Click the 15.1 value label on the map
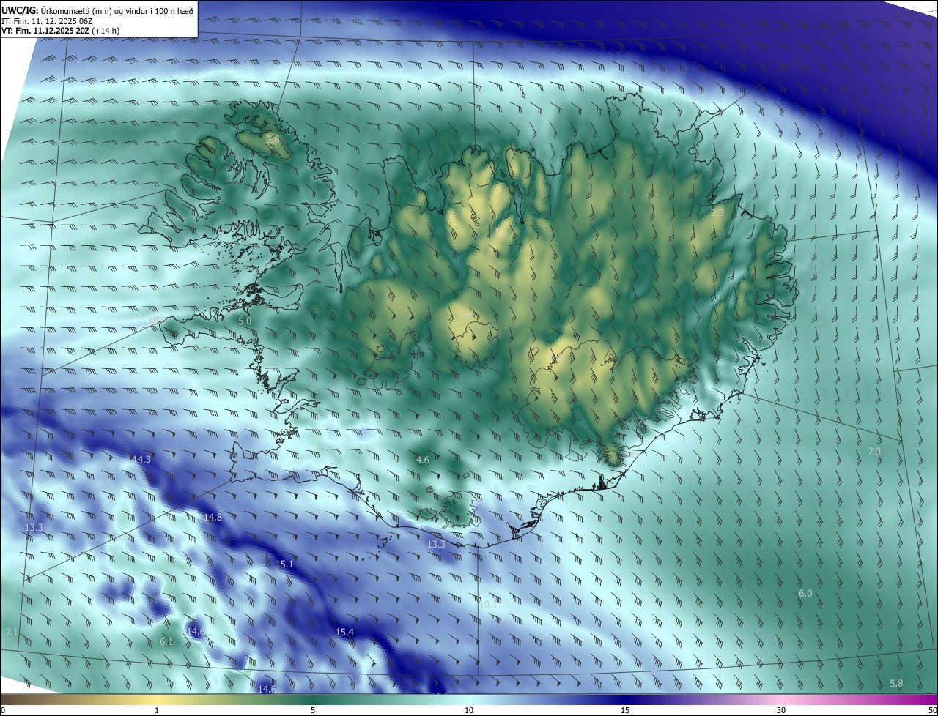 click(284, 564)
